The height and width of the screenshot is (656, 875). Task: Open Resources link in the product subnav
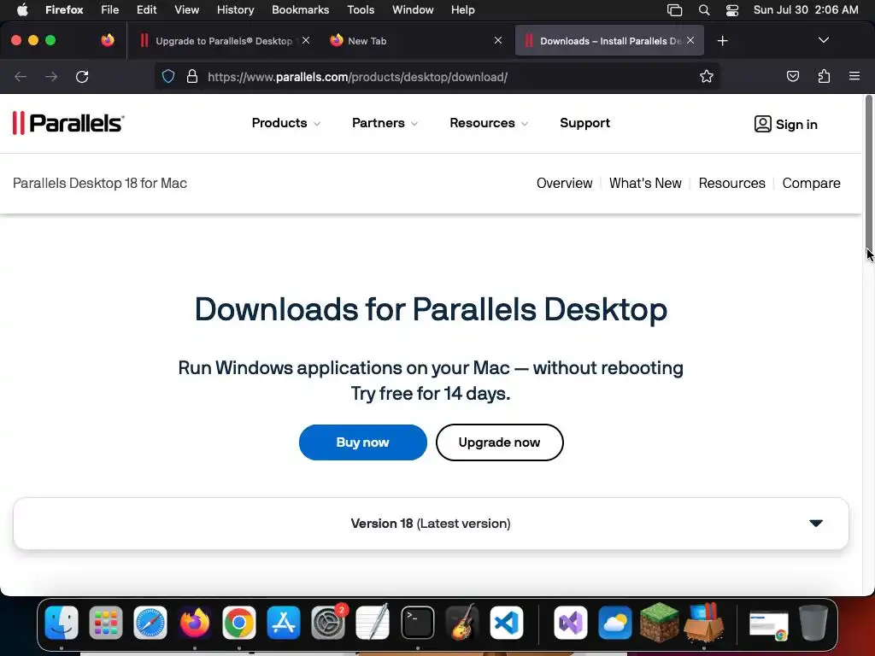pyautogui.click(x=731, y=183)
